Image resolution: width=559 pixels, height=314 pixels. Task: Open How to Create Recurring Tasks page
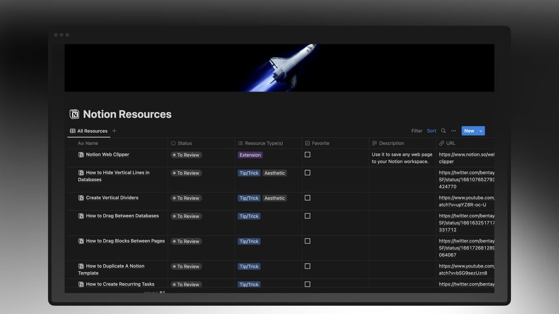point(120,284)
